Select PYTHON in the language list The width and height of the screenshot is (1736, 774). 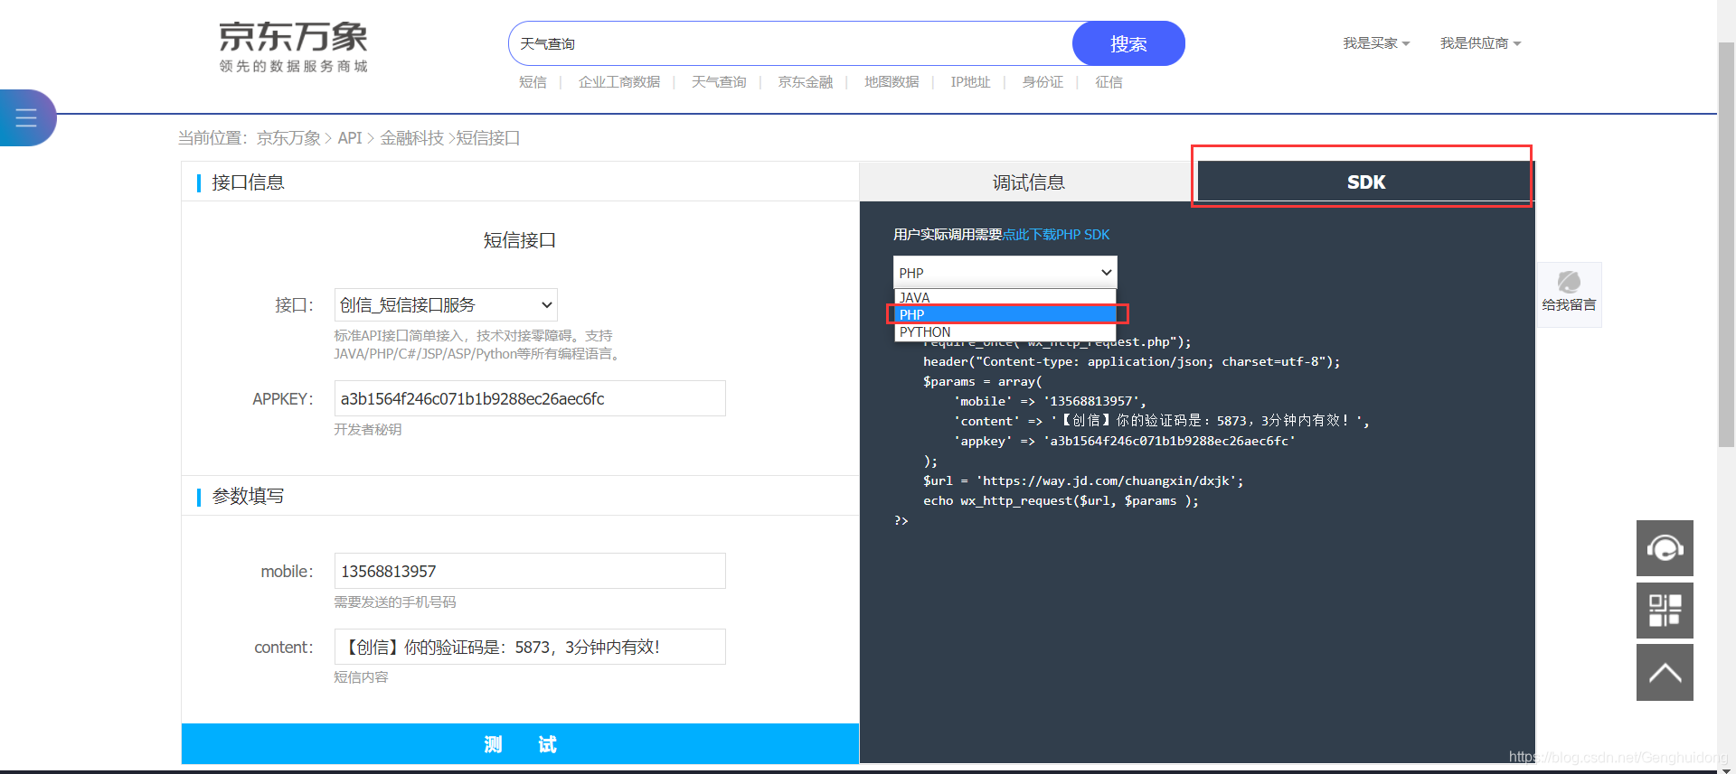[1005, 332]
